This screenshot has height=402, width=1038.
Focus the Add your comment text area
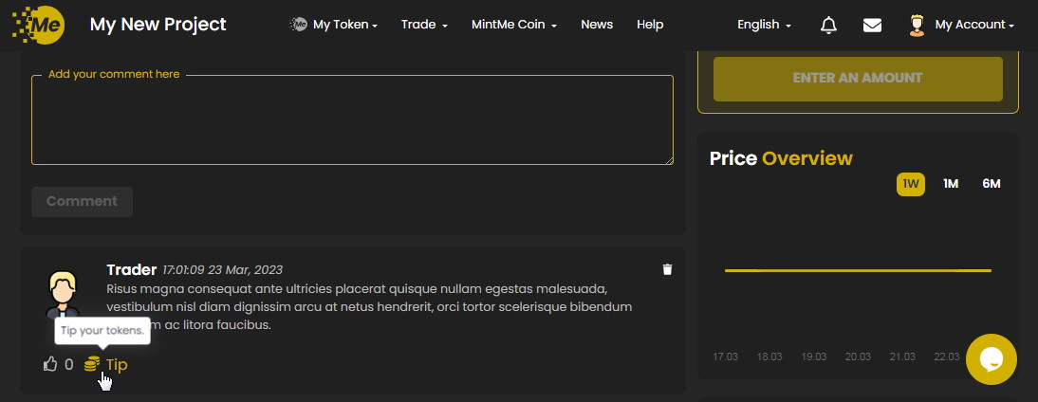click(352, 121)
